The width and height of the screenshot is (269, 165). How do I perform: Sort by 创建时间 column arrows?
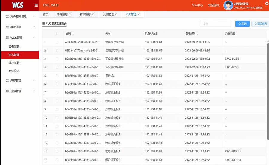(x=198, y=33)
